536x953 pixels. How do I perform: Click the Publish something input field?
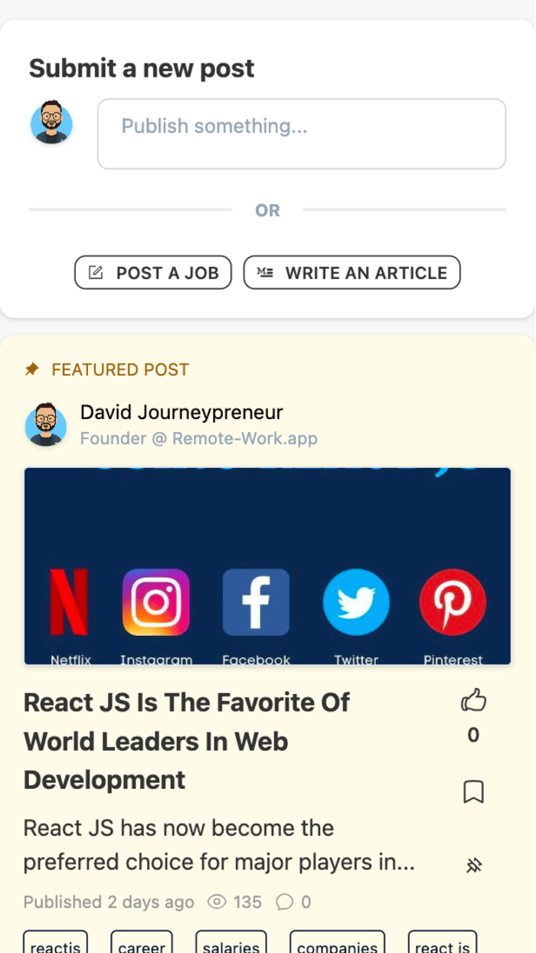pyautogui.click(x=301, y=133)
